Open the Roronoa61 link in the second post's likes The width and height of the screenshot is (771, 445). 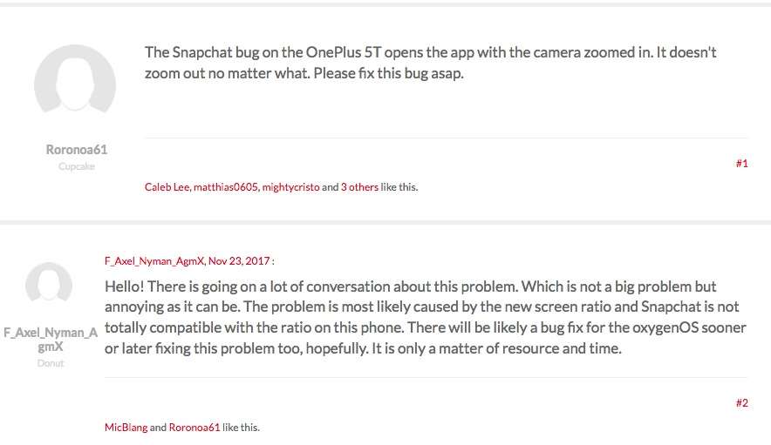(x=194, y=428)
